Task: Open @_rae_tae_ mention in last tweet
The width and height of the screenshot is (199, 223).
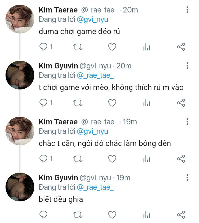Action: 95,187
